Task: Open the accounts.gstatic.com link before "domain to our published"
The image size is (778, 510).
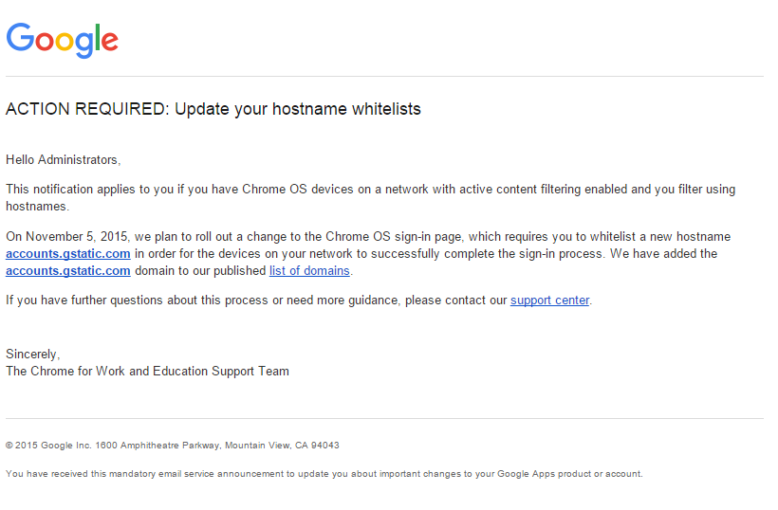Action: 68,271
